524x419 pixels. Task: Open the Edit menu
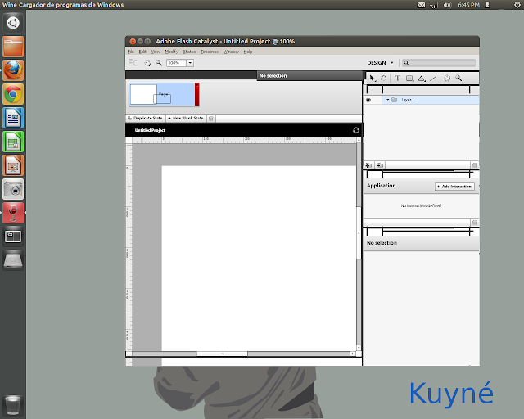pos(142,52)
